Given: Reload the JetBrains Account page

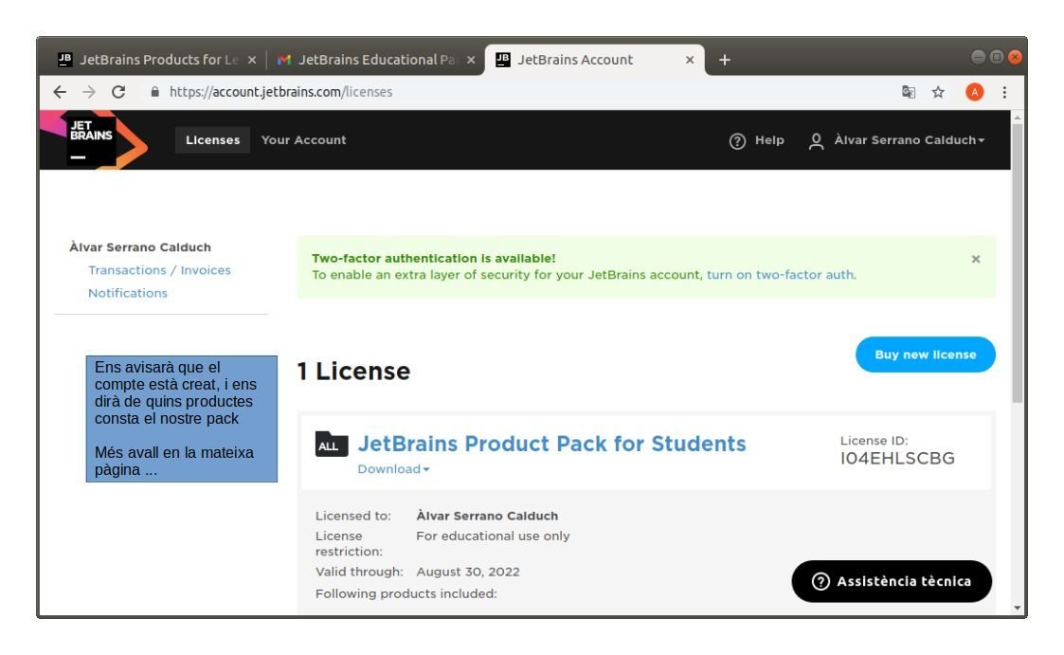Looking at the screenshot, I should pyautogui.click(x=118, y=92).
